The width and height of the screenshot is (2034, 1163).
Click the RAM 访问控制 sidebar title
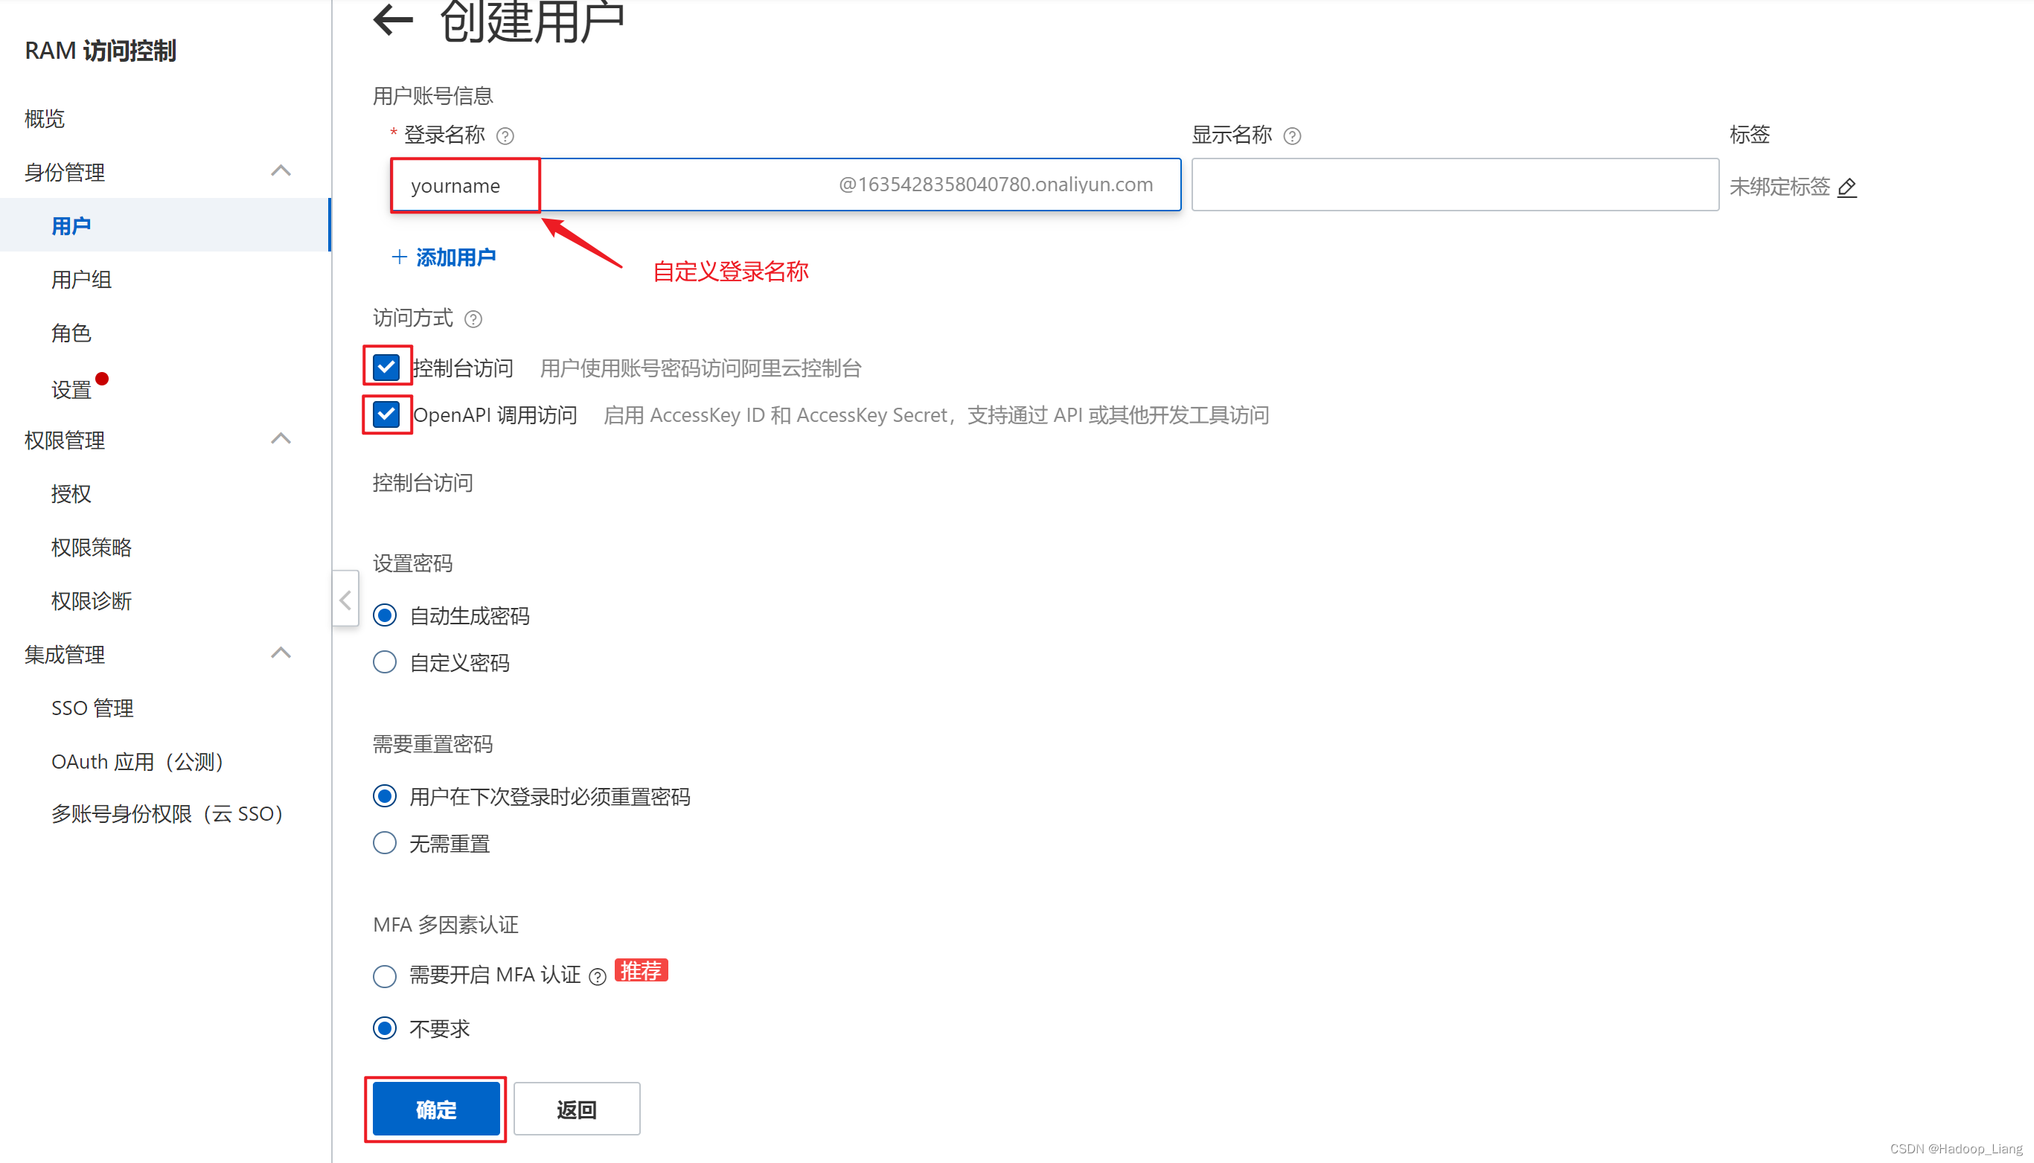click(x=100, y=51)
